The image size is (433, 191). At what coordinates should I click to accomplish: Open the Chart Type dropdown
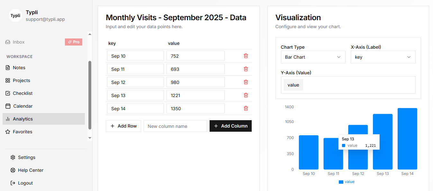[313, 57]
